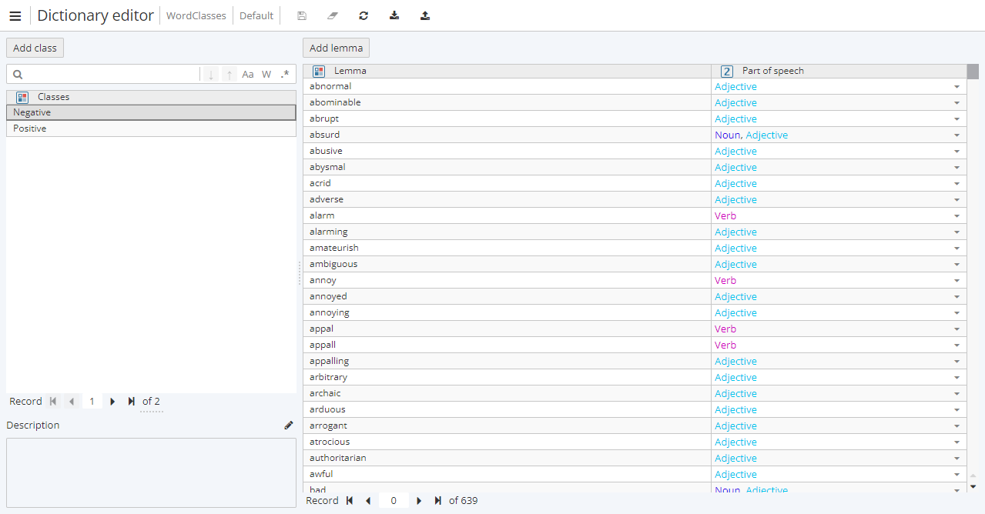Import a dictionary via the upload icon

click(424, 15)
